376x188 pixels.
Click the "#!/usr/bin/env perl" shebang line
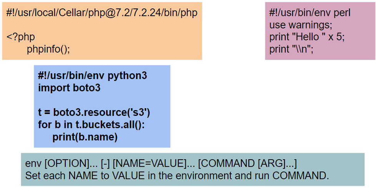(x=309, y=13)
